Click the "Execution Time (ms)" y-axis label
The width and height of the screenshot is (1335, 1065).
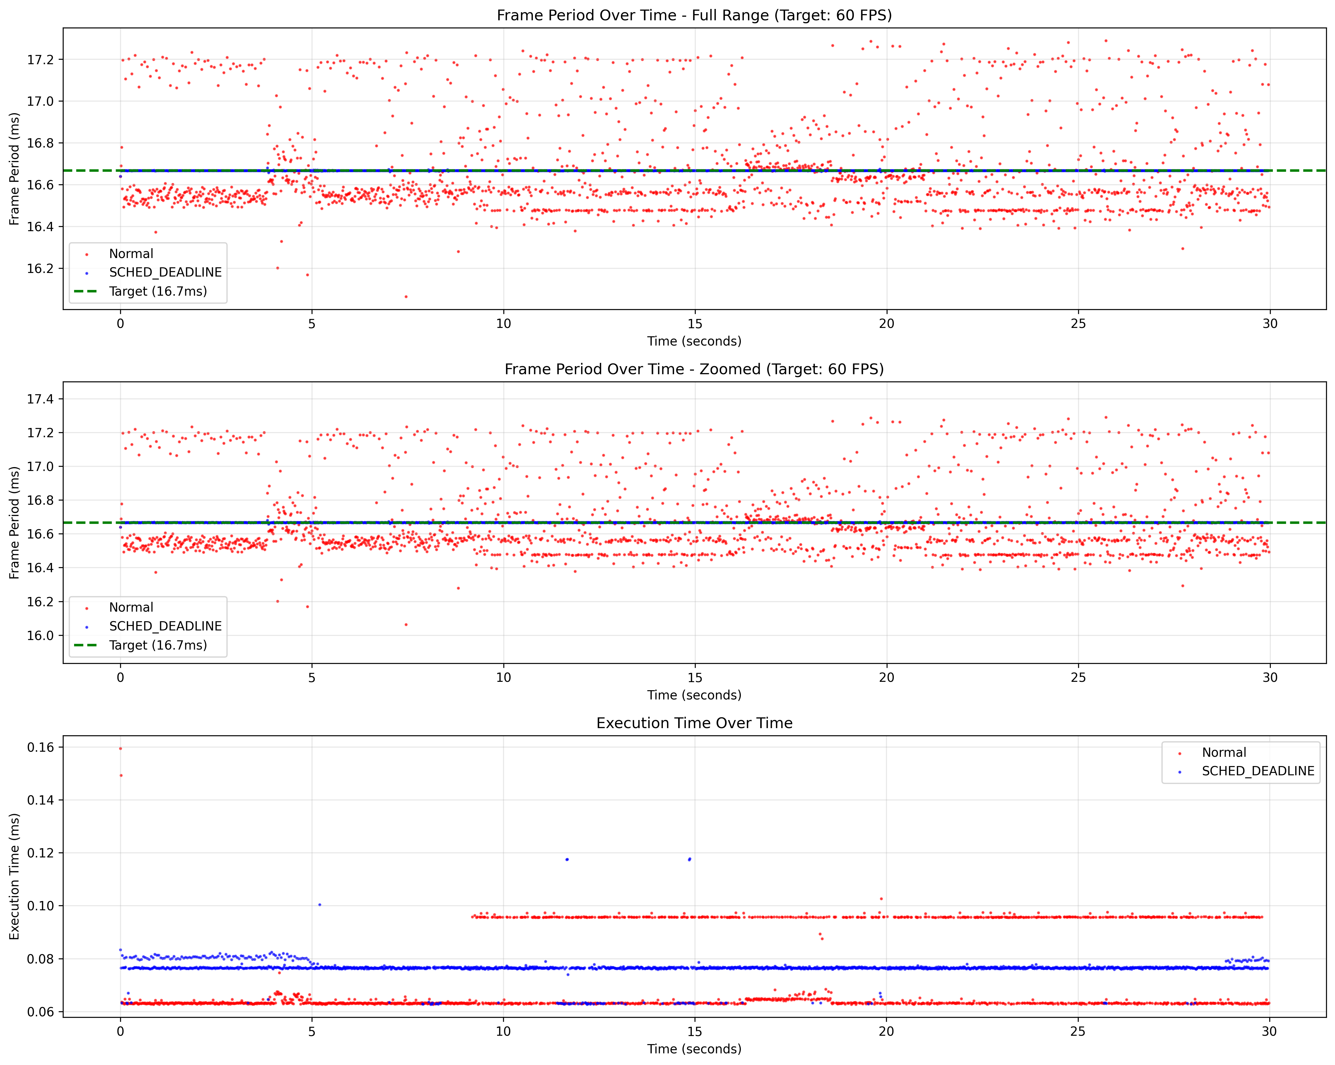coord(14,876)
